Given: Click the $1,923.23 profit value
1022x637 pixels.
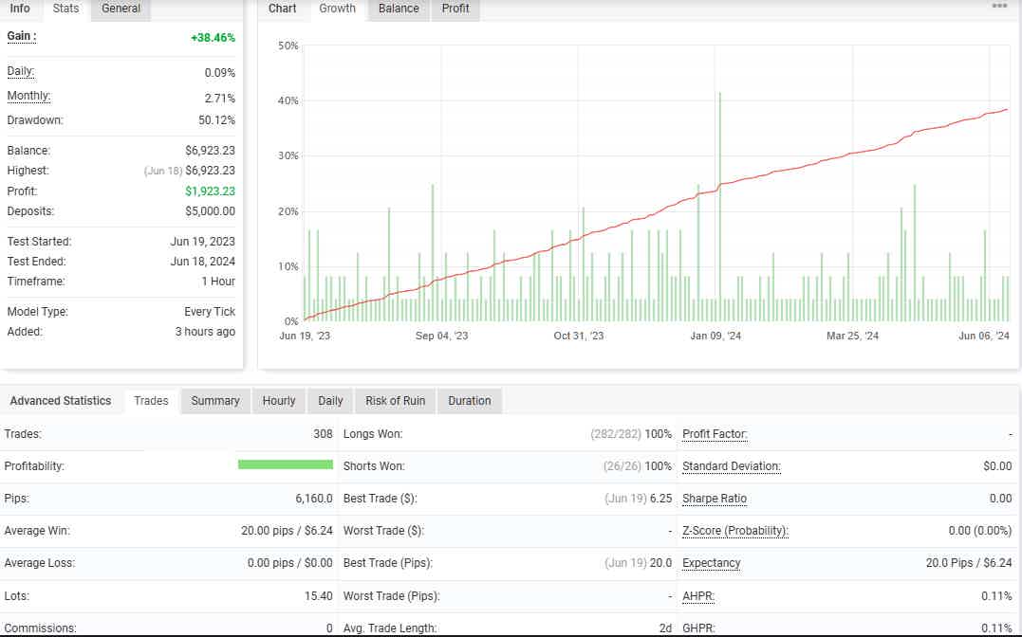Looking at the screenshot, I should tap(210, 191).
